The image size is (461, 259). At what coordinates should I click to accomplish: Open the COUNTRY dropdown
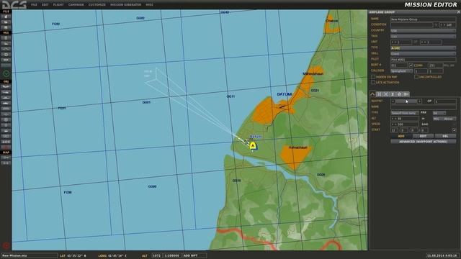[423, 30]
